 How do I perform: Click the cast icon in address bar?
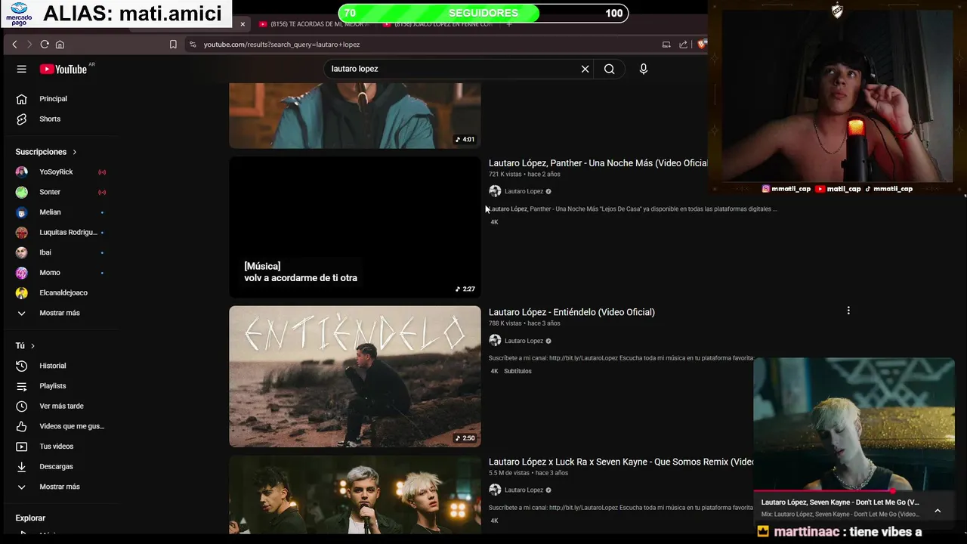click(x=666, y=45)
